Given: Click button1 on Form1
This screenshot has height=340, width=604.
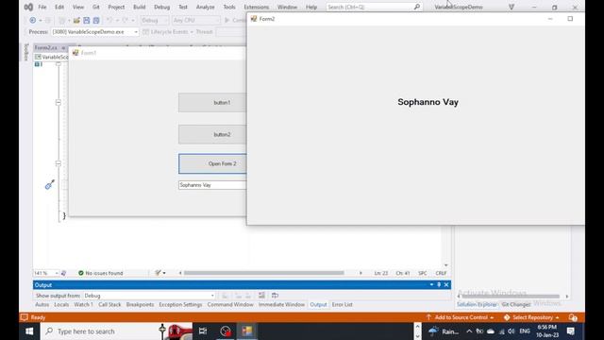Looking at the screenshot, I should click(212, 103).
